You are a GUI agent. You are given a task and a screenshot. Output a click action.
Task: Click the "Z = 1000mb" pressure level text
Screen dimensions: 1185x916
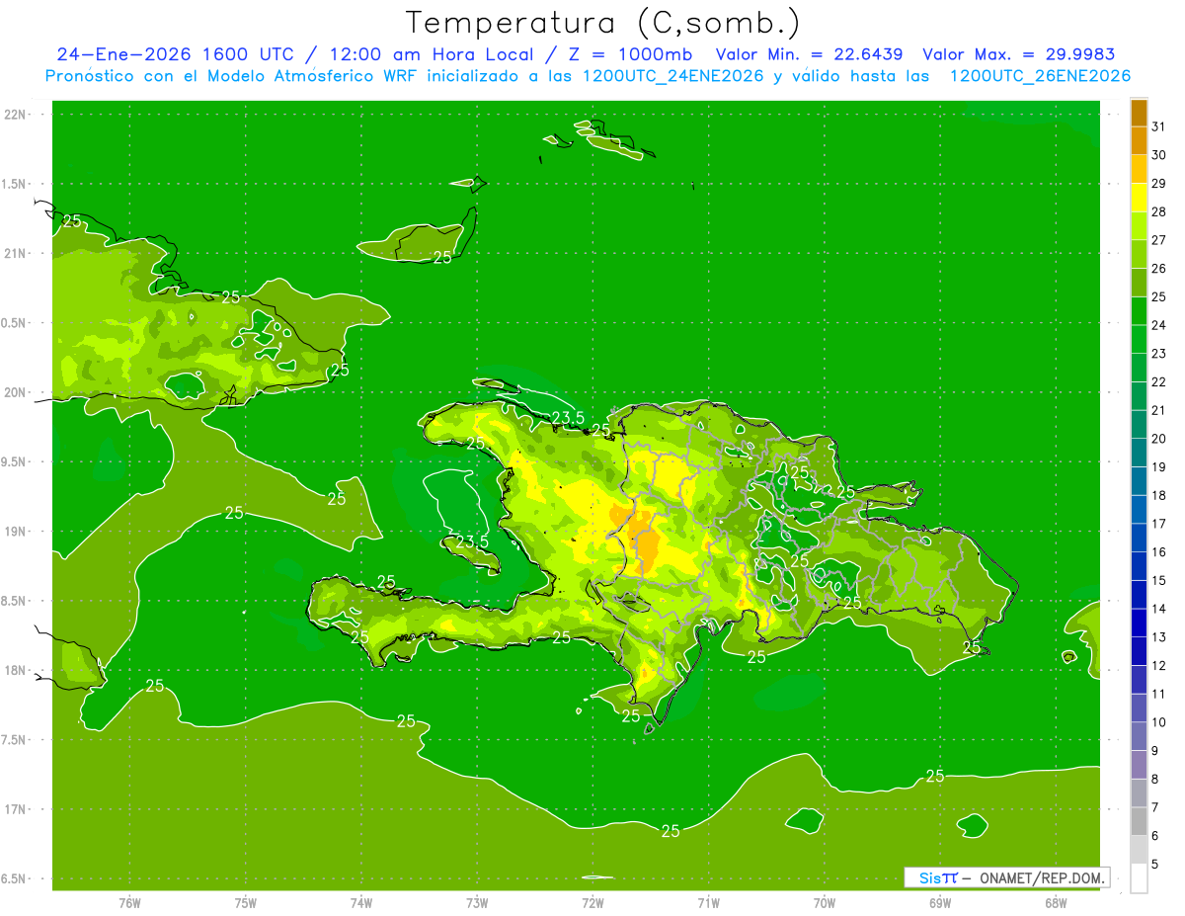pos(644,54)
